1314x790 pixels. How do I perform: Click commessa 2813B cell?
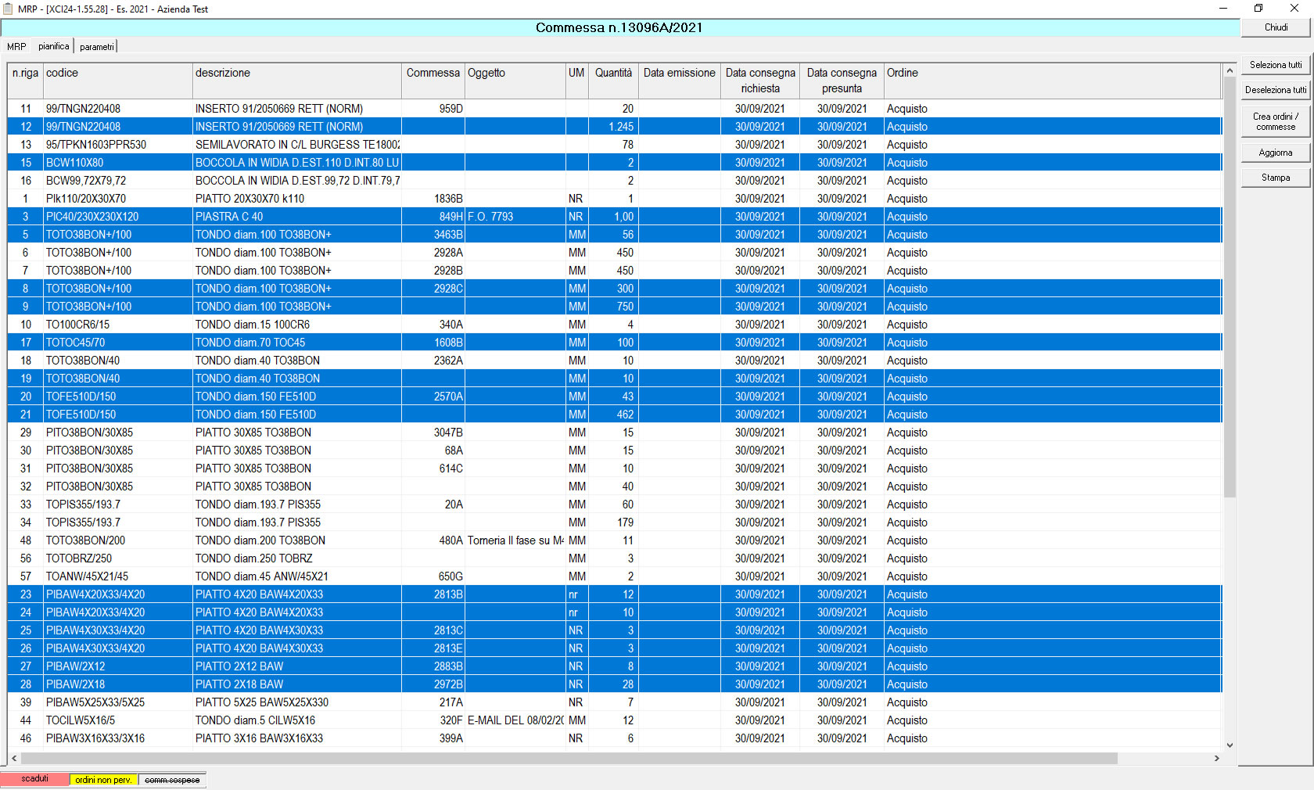click(433, 594)
